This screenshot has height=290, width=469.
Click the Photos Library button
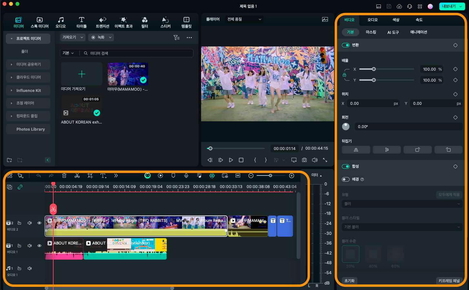click(28, 129)
